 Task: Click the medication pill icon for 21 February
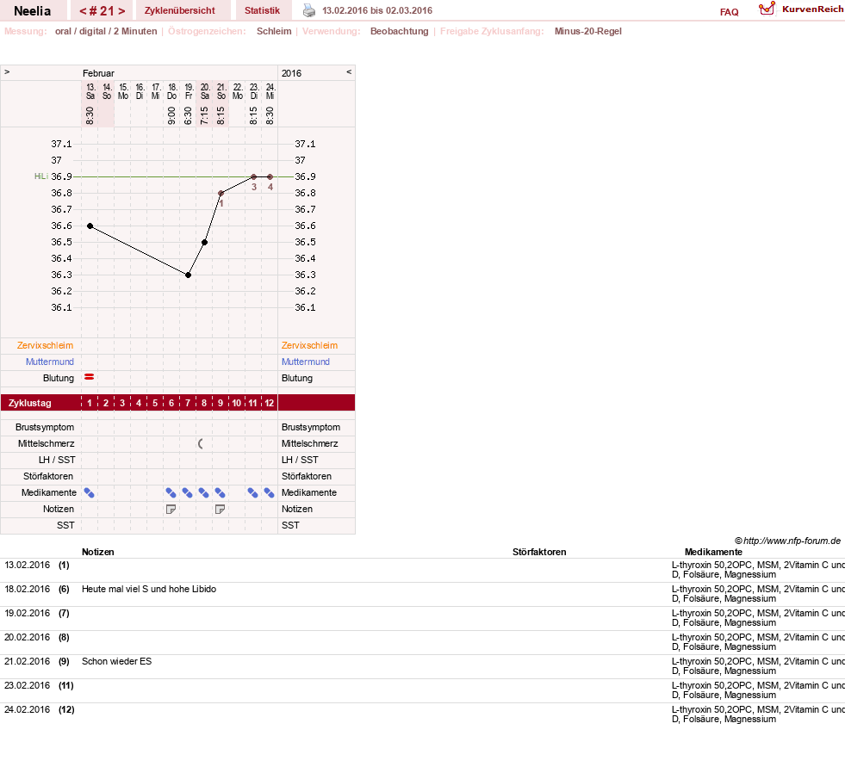221,492
